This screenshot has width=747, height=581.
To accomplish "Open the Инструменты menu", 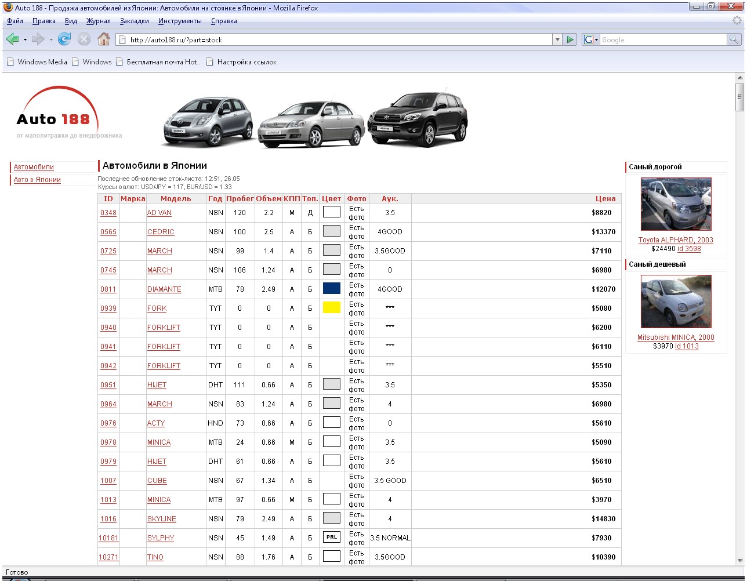I will click(x=180, y=21).
